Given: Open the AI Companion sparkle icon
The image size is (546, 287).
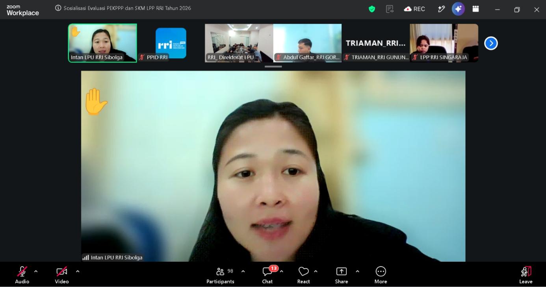Looking at the screenshot, I should (x=458, y=9).
